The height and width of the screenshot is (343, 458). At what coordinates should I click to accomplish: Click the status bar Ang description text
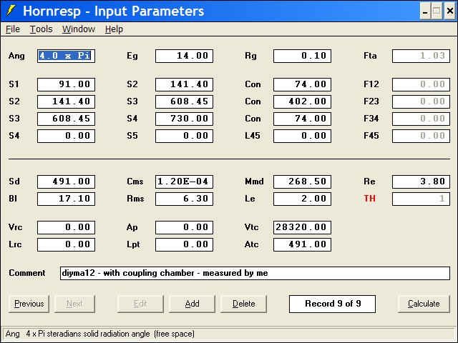click(x=100, y=334)
